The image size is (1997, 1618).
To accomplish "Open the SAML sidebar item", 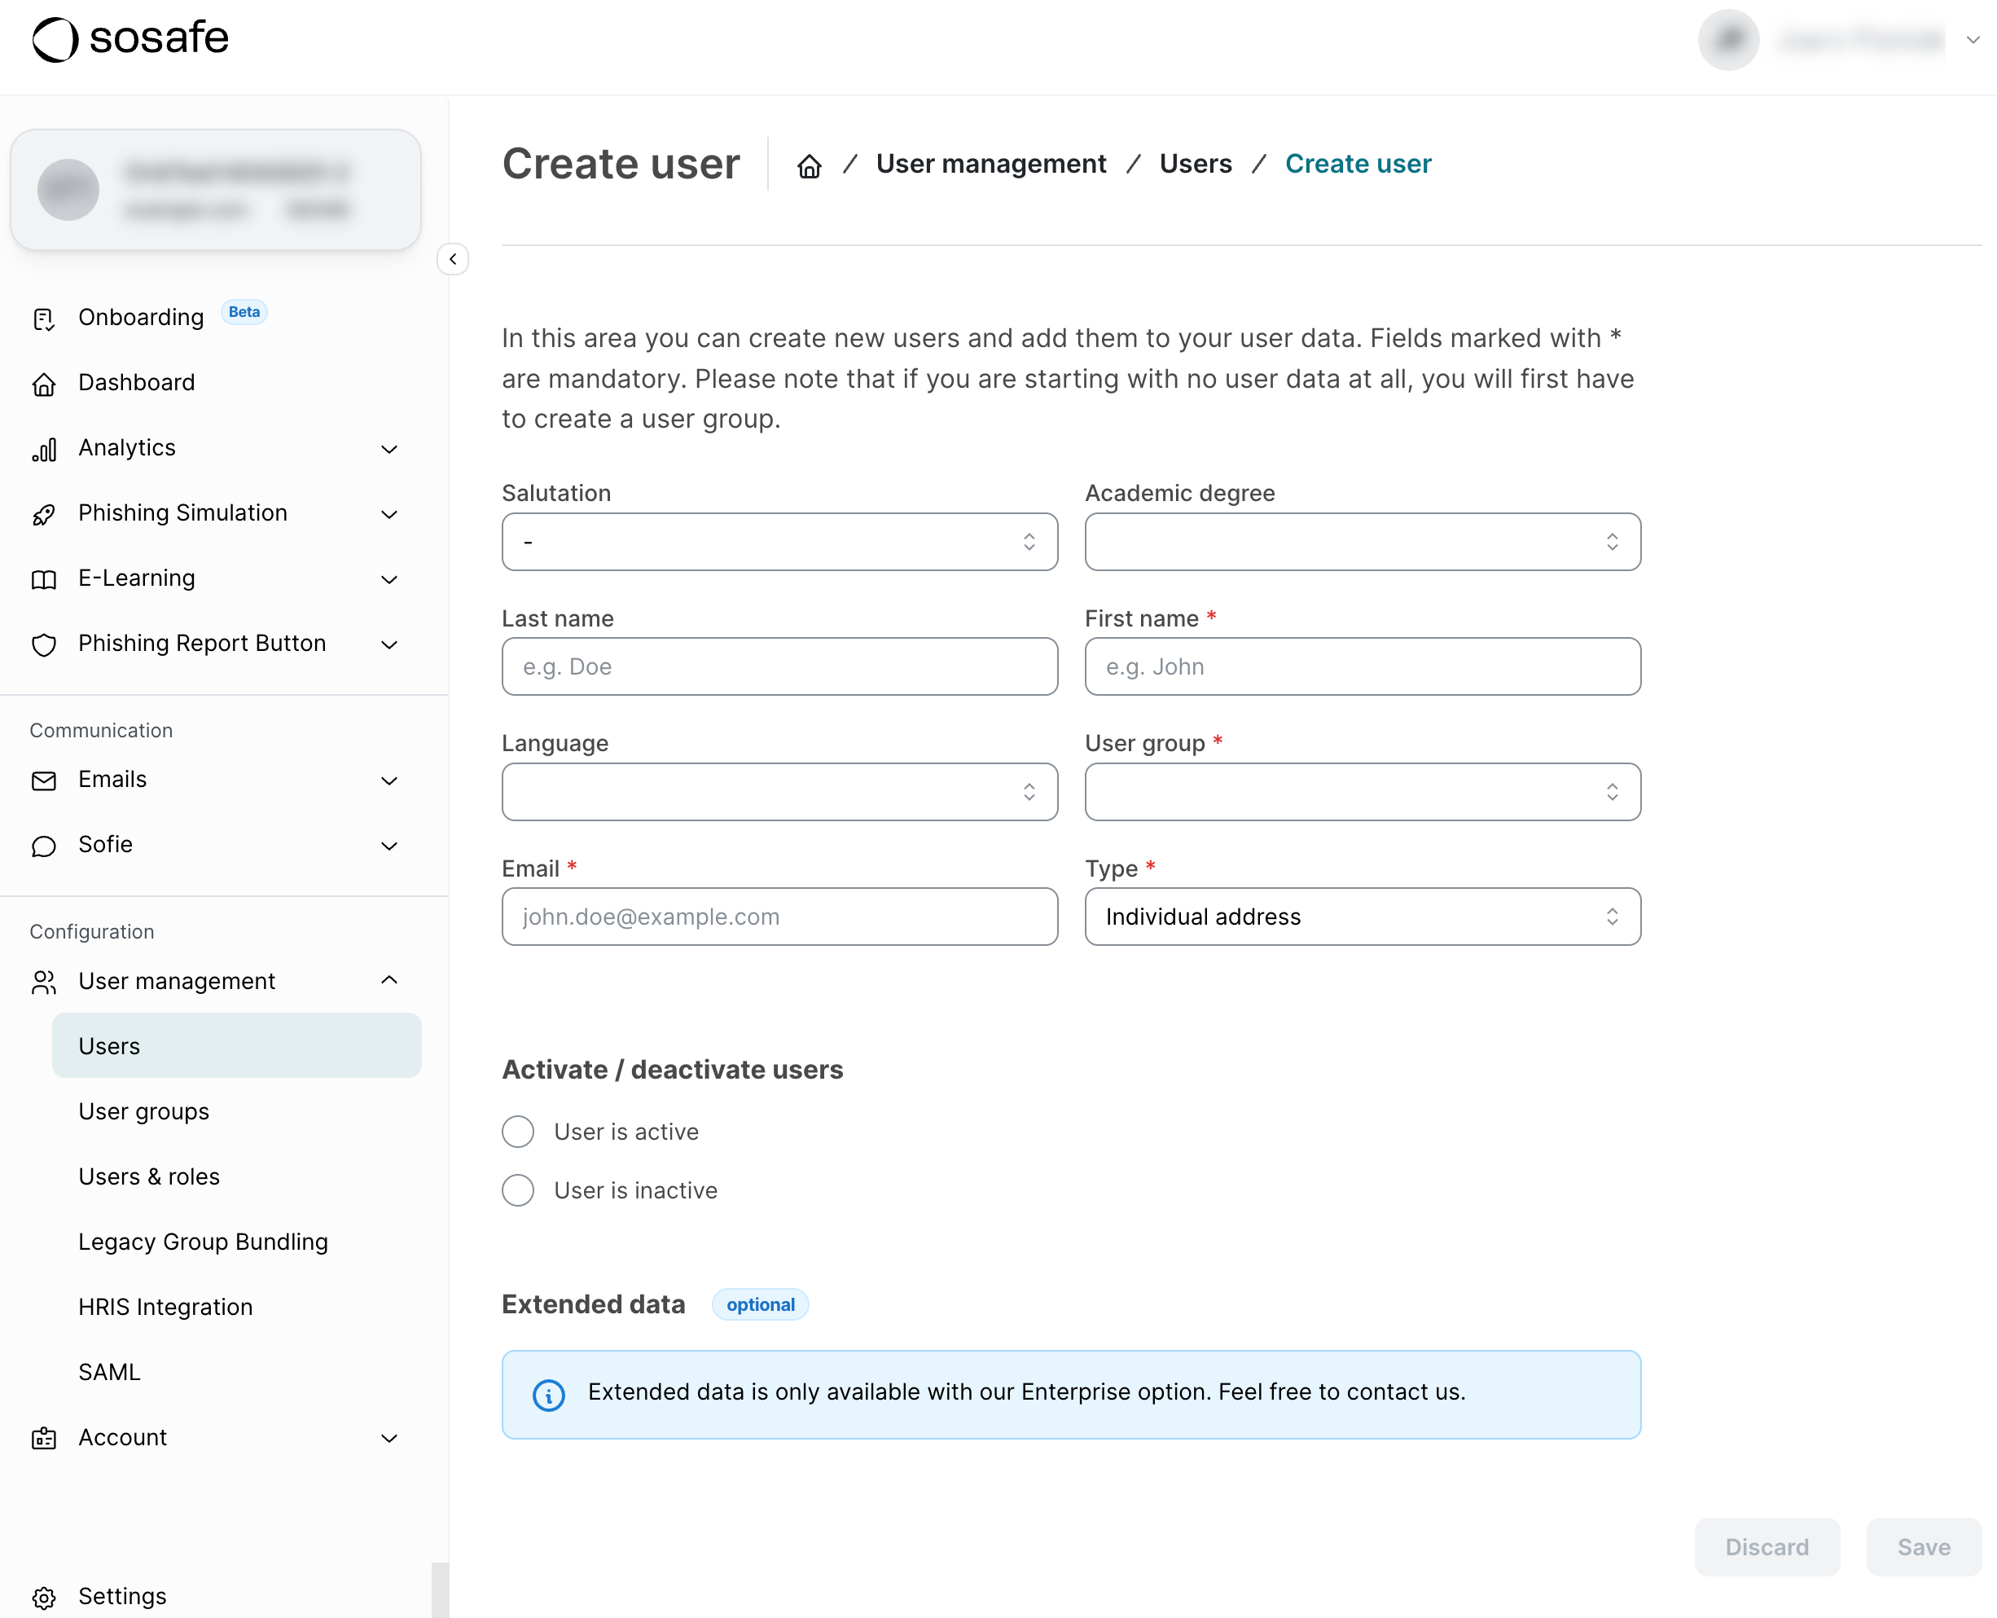I will [109, 1372].
